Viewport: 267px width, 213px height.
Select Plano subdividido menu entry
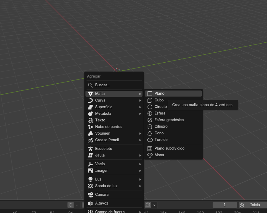(x=169, y=148)
